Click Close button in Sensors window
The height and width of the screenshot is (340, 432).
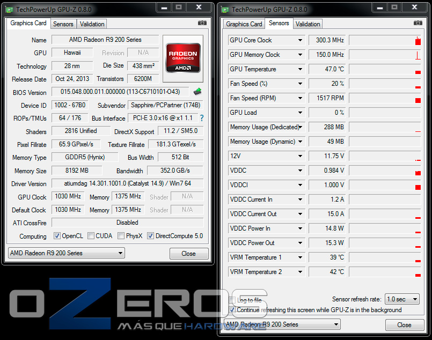coord(404,325)
